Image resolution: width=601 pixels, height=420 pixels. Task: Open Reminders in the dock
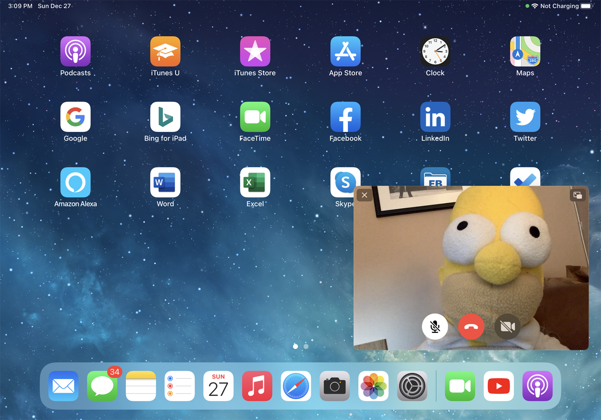179,386
